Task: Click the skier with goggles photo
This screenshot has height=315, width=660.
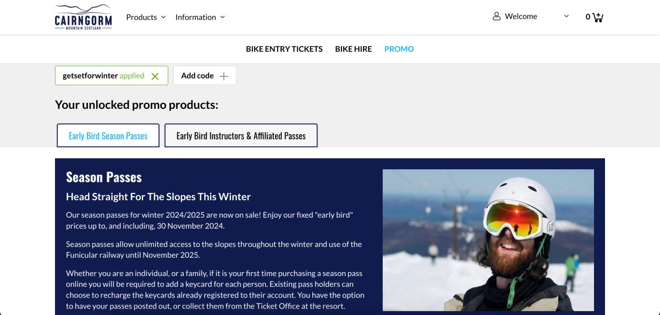Action: point(488,240)
